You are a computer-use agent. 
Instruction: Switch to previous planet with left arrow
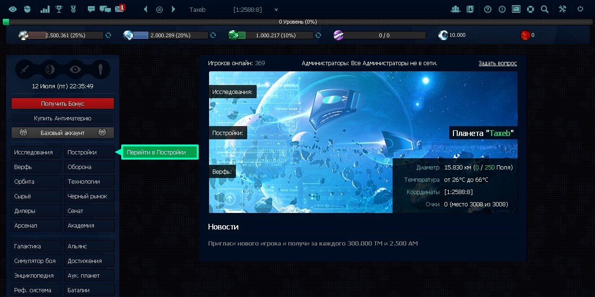[x=145, y=9]
